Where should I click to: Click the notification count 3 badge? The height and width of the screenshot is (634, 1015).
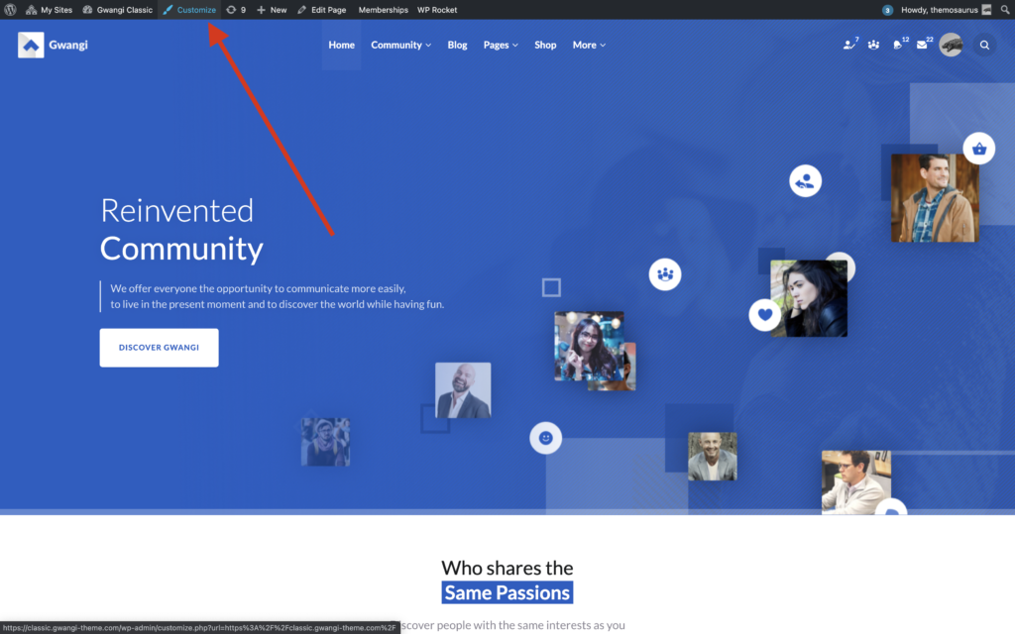click(x=887, y=10)
